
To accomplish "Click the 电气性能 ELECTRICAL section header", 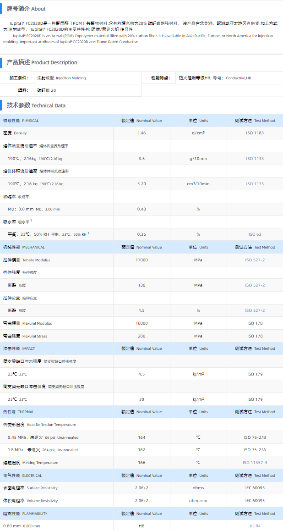I will pyautogui.click(x=22, y=476).
